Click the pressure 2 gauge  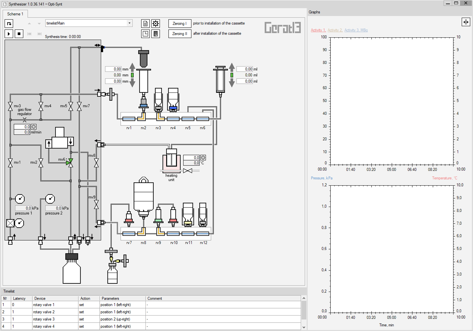[x=50, y=199]
